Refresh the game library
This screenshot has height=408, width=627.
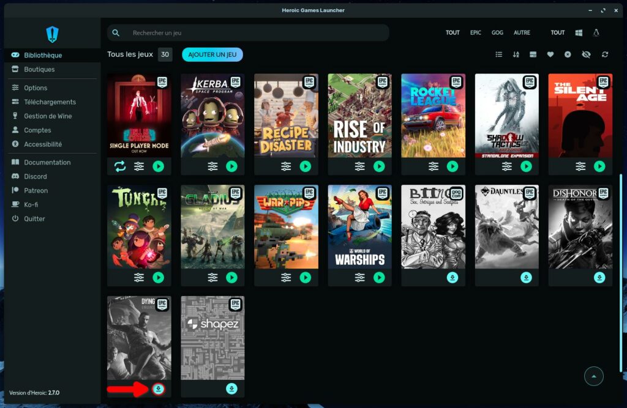(605, 54)
